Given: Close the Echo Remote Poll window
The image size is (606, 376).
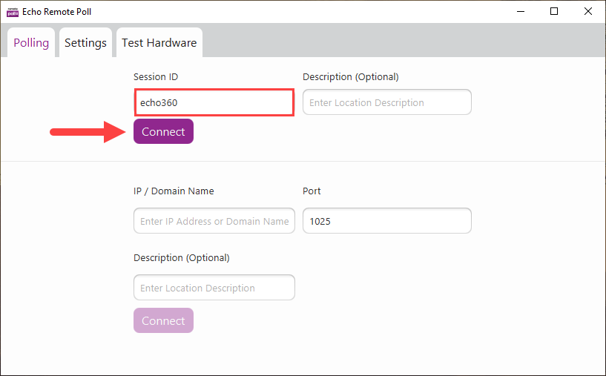Looking at the screenshot, I should coord(588,12).
